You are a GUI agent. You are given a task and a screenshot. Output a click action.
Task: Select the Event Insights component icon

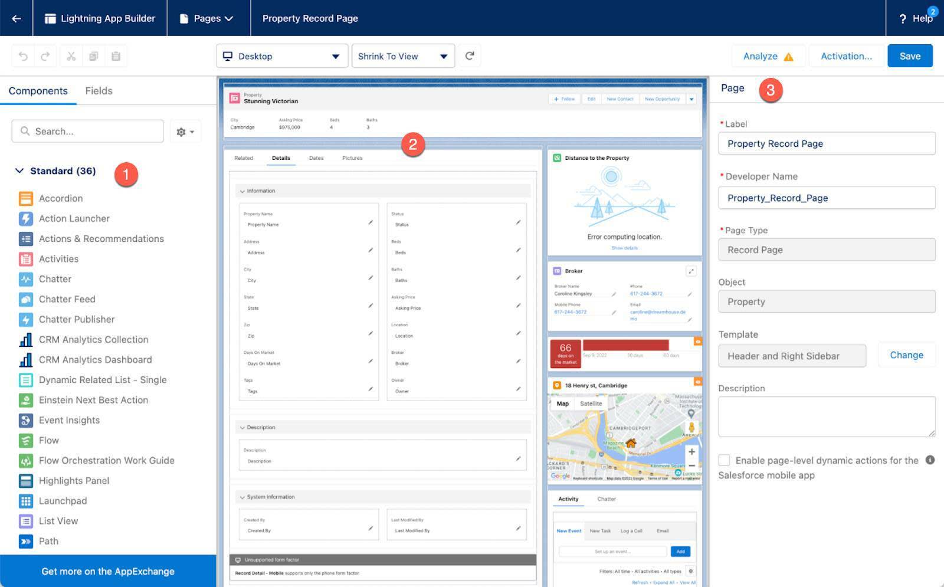click(x=25, y=420)
